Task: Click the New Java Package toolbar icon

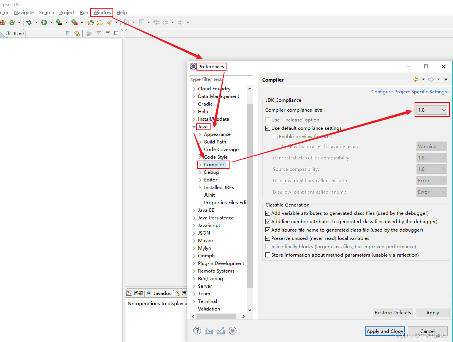Action: click(x=3, y=22)
